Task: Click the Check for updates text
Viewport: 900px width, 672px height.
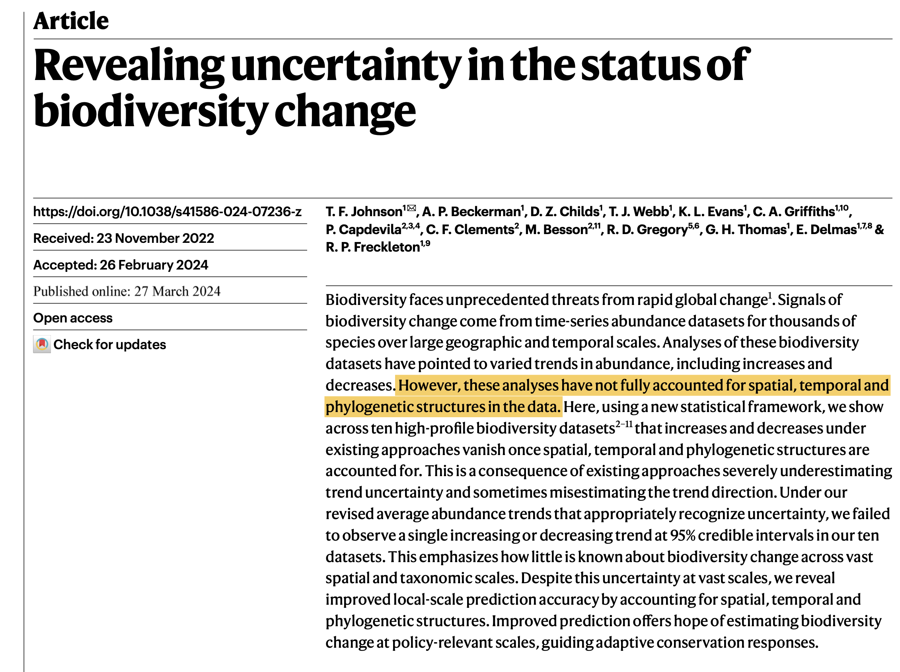Action: click(x=109, y=344)
